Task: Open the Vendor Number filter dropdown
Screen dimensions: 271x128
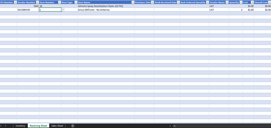Action: (37, 2)
